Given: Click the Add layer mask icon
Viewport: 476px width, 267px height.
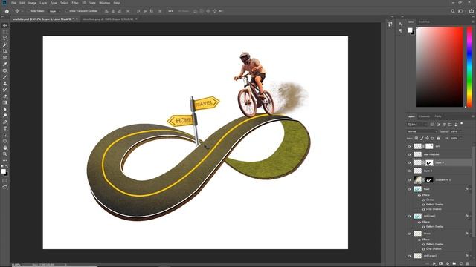Looking at the screenshot, I should (441, 264).
